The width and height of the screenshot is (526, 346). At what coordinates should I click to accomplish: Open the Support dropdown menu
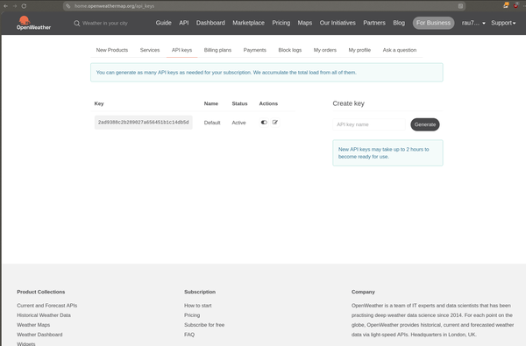pos(503,23)
